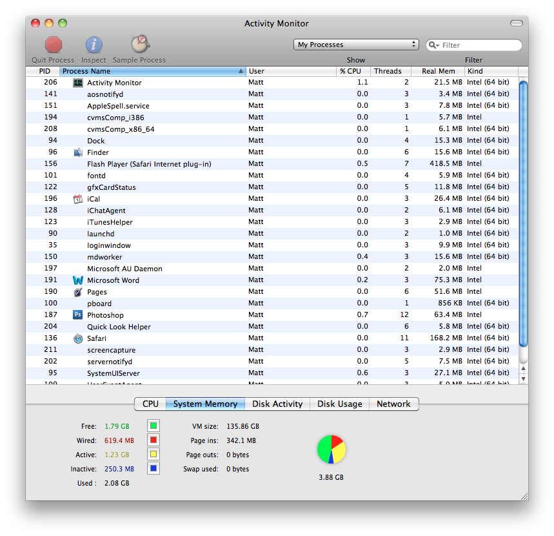Select the Flash Player (Safari Internet plug-in) row
The width and height of the screenshot is (554, 536).
click(x=272, y=164)
